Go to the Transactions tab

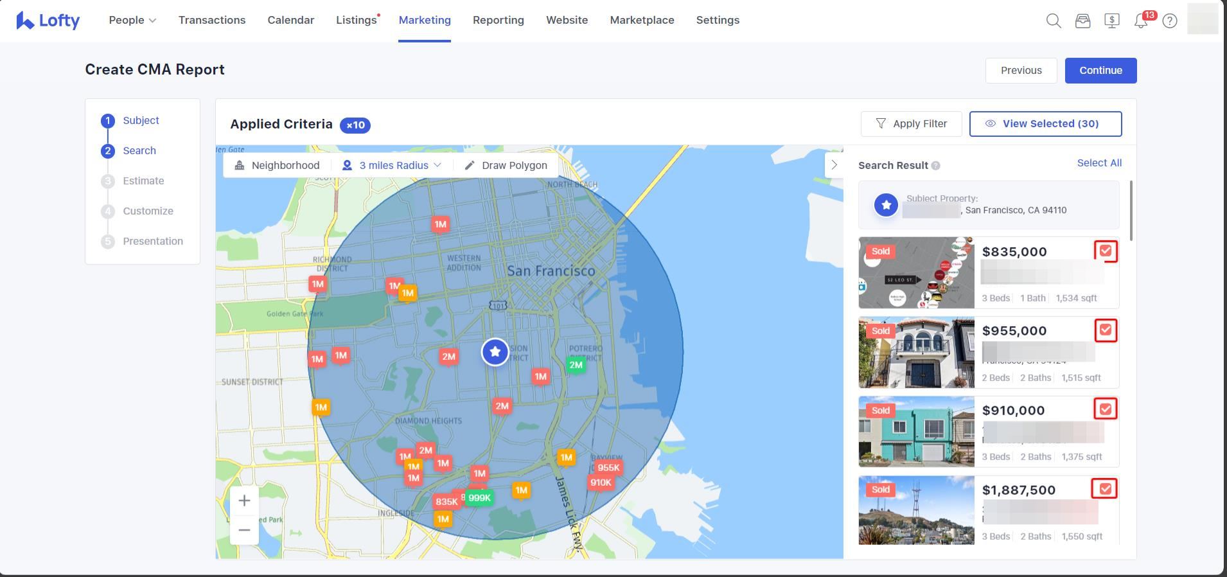[212, 20]
